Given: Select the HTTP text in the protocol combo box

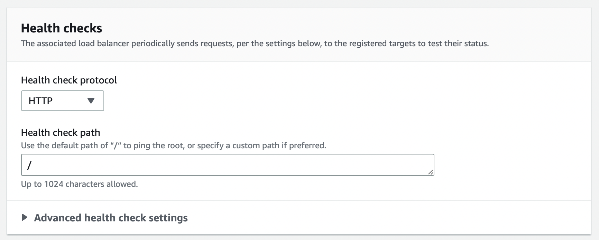Looking at the screenshot, I should pyautogui.click(x=40, y=101).
